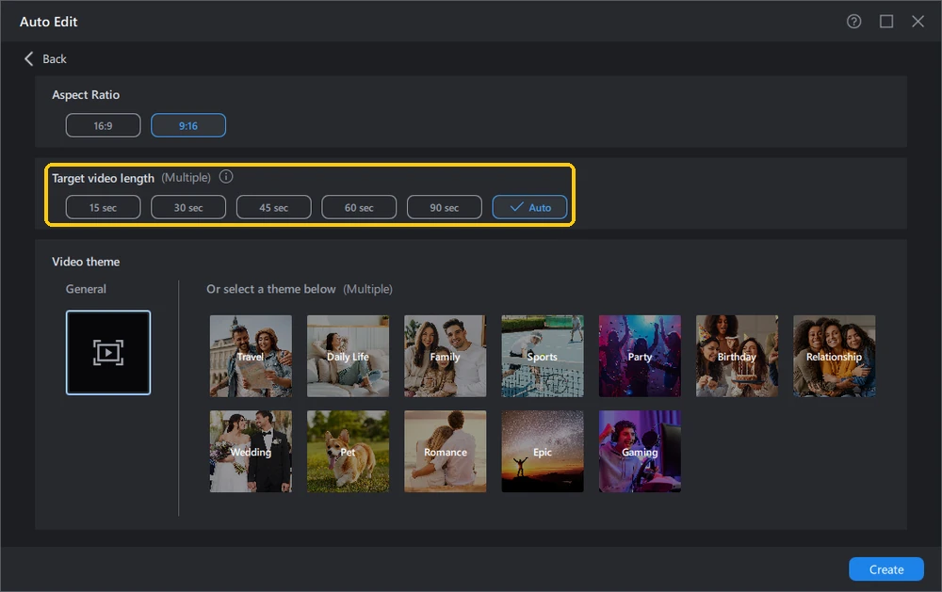Click the Auto Edit window title

click(x=49, y=22)
